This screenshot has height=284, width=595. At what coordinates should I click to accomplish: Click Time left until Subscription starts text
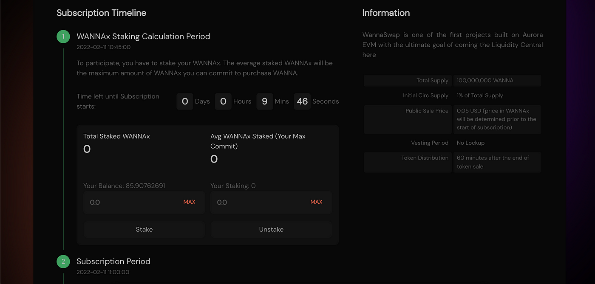point(118,101)
